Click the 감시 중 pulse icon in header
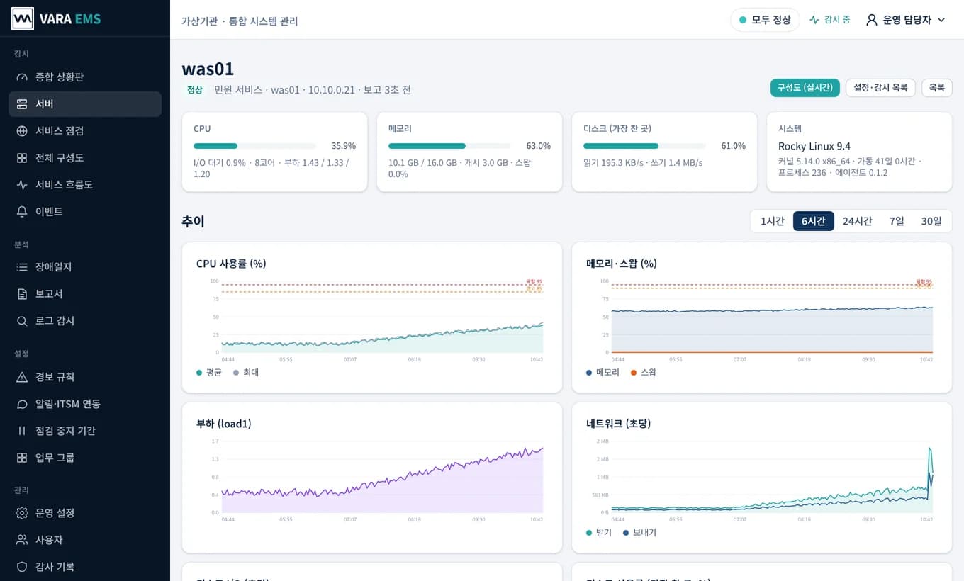 pyautogui.click(x=814, y=20)
